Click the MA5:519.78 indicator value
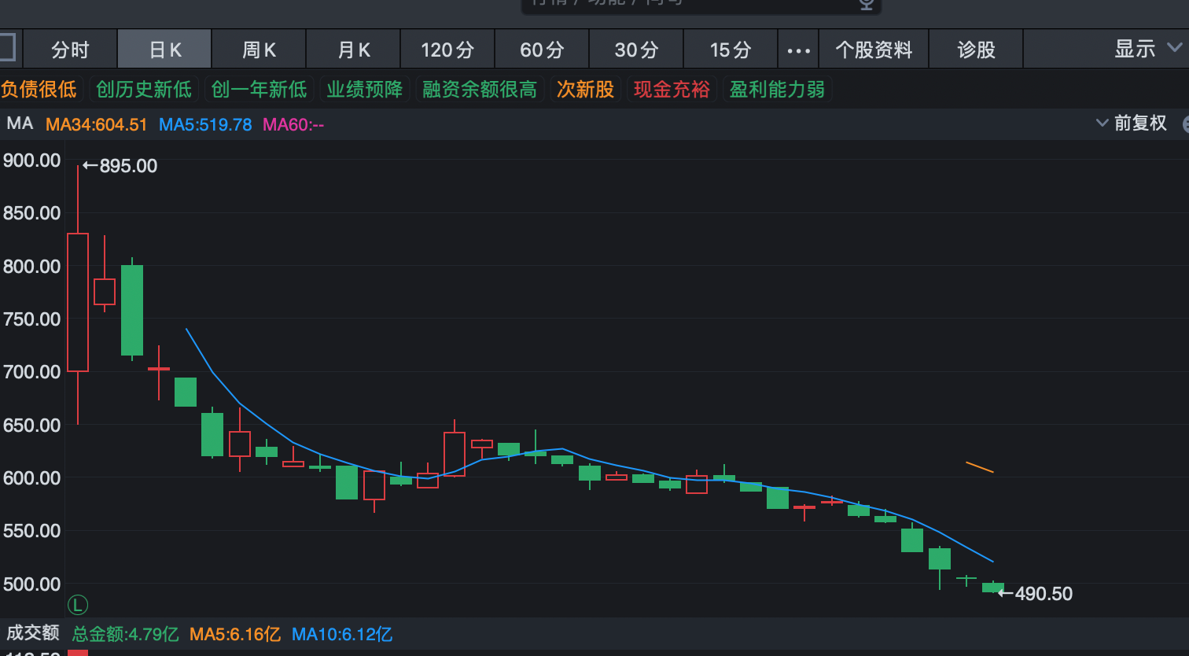 click(205, 123)
